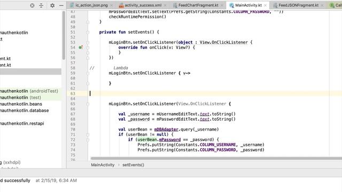Click the scroll-from-source target icon
This screenshot has width=342, height=192.
(x=32, y=5)
